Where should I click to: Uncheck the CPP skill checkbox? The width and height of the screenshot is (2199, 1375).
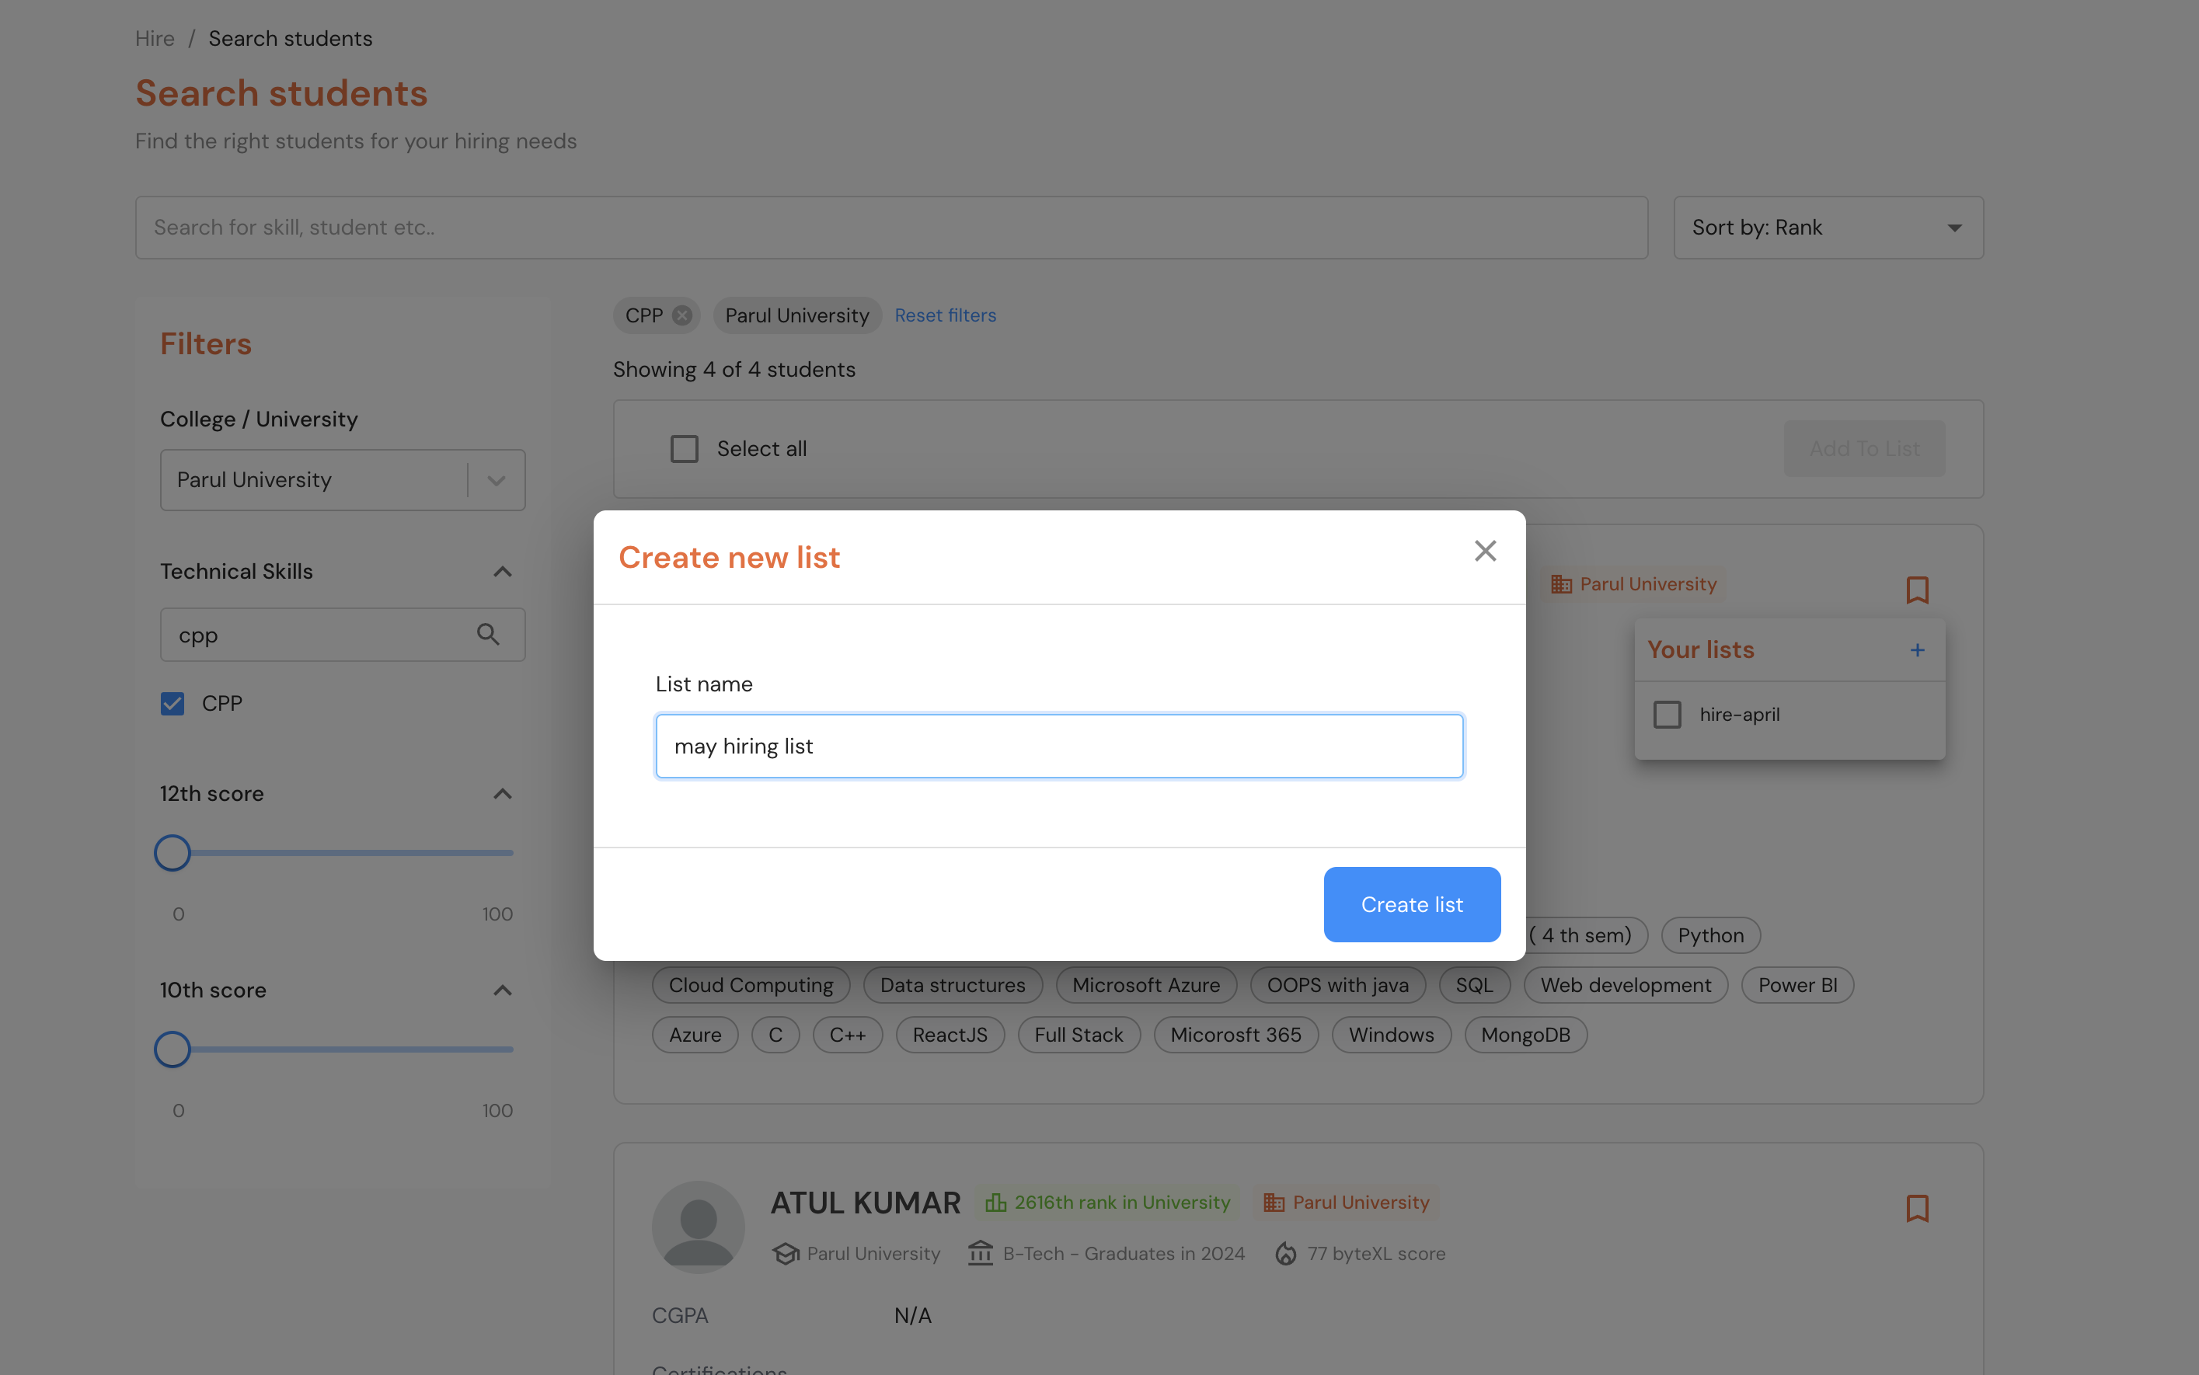coord(173,704)
